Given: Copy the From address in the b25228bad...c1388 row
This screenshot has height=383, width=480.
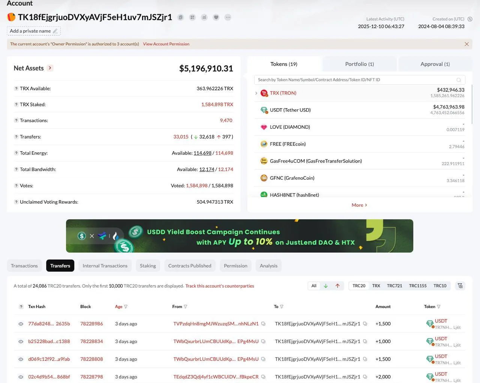Looking at the screenshot, I should pyautogui.click(x=263, y=341).
